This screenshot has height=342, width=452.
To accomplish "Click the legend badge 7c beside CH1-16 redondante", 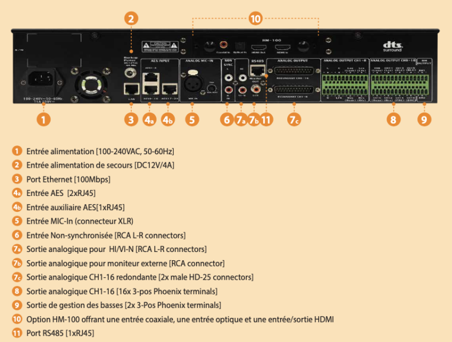I will click(x=17, y=277).
